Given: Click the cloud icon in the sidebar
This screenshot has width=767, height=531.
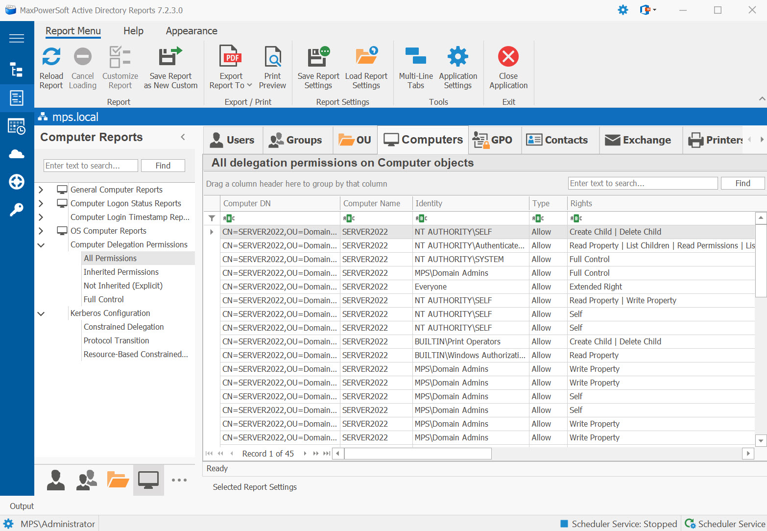Looking at the screenshot, I should click(x=17, y=154).
